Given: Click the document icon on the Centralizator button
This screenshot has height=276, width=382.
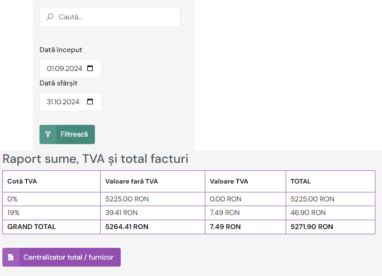Looking at the screenshot, I should [11, 257].
